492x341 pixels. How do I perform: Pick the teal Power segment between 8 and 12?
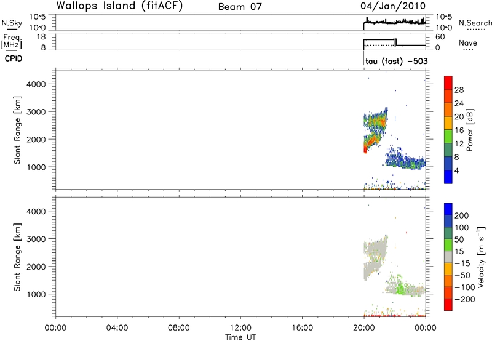click(x=448, y=150)
